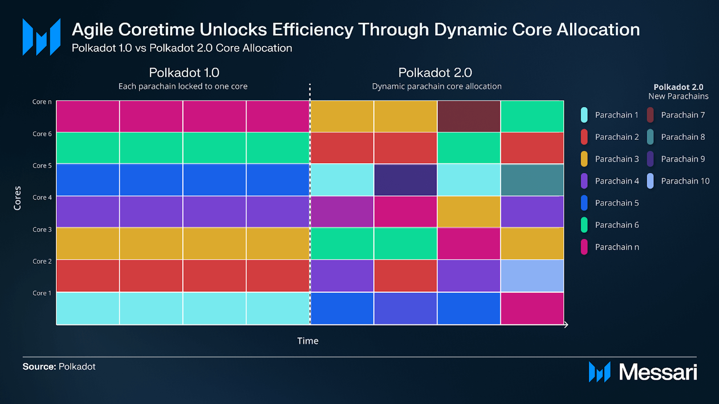
Task: Click the Core n axis label
Action: (x=42, y=102)
